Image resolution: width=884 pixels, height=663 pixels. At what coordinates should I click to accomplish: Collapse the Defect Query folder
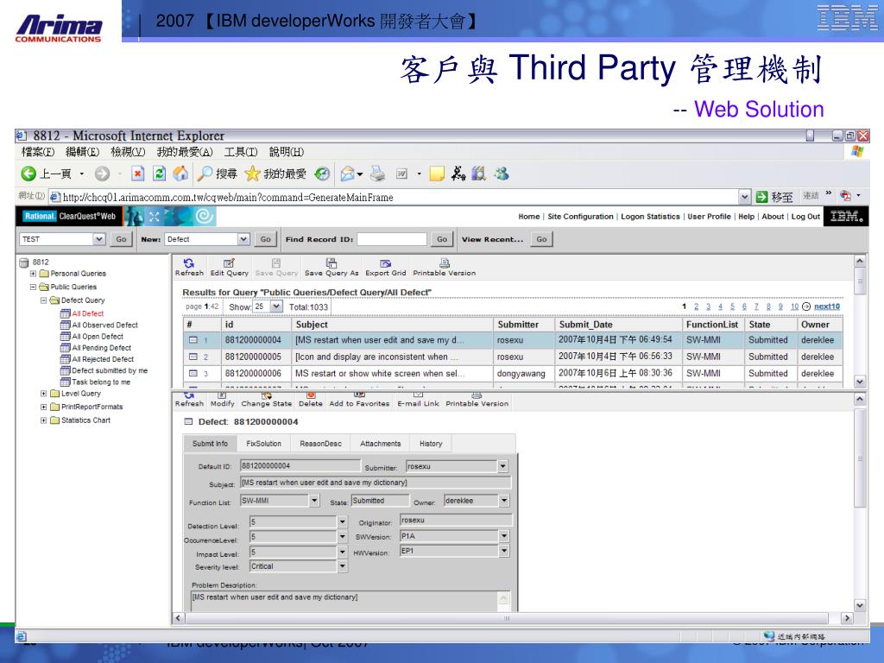[44, 300]
